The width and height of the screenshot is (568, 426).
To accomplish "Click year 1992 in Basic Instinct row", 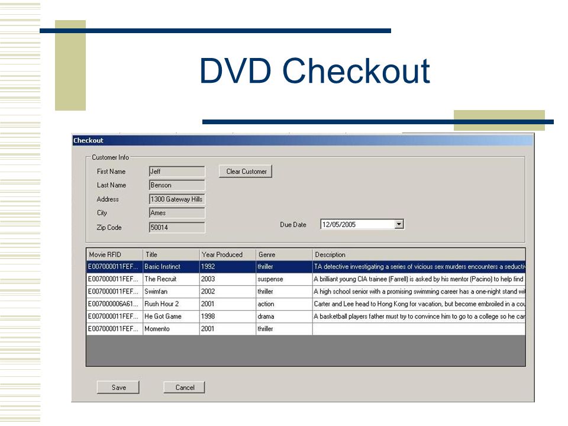I will 228,267.
